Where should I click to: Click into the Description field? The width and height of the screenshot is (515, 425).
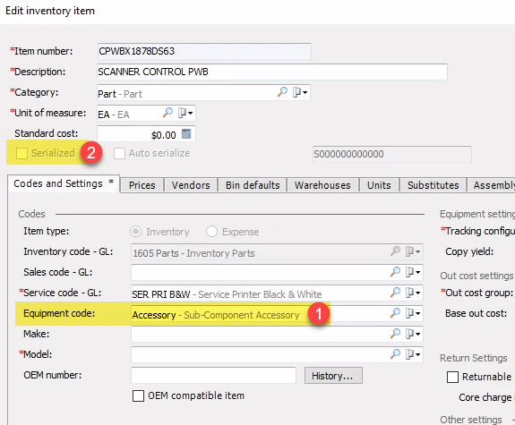pos(272,72)
